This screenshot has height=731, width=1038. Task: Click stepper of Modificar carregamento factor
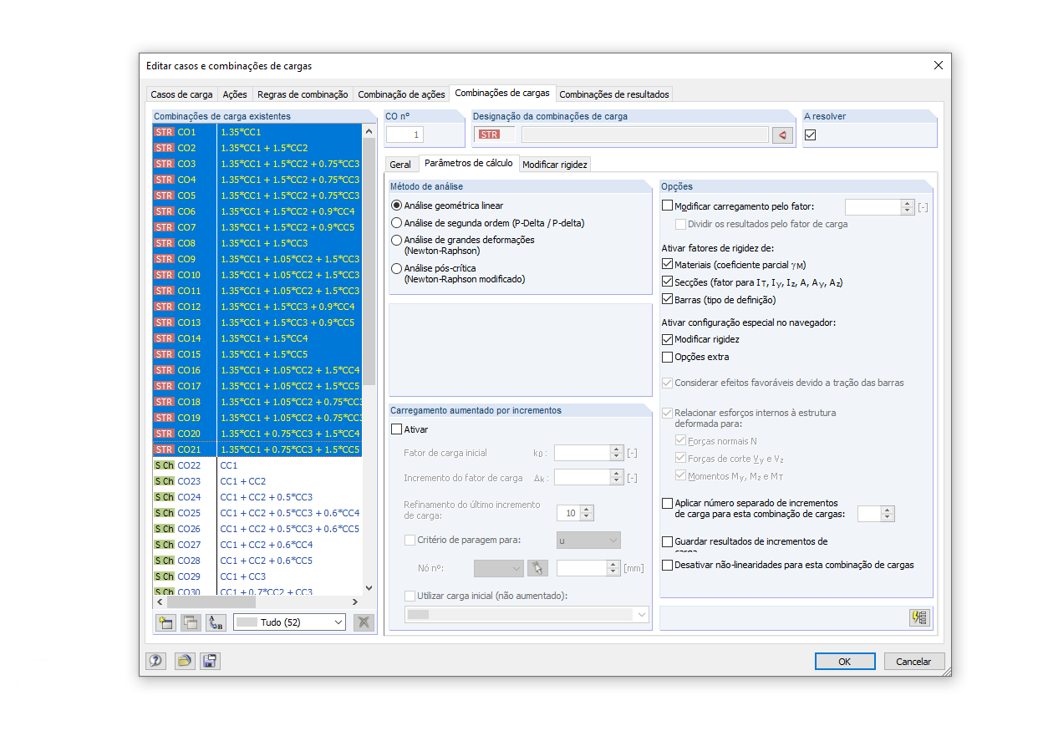(908, 206)
